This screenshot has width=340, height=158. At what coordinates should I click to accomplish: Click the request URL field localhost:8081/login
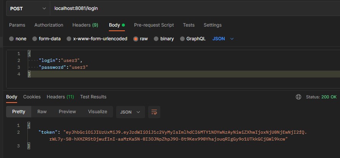pyautogui.click(x=195, y=9)
